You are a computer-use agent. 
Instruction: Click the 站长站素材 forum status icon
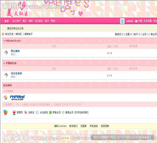click(x=6, y=75)
